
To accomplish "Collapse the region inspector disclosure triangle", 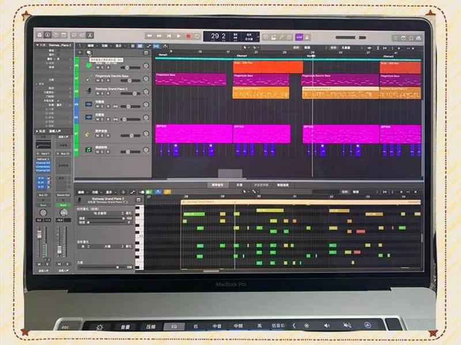I will pyautogui.click(x=37, y=45).
